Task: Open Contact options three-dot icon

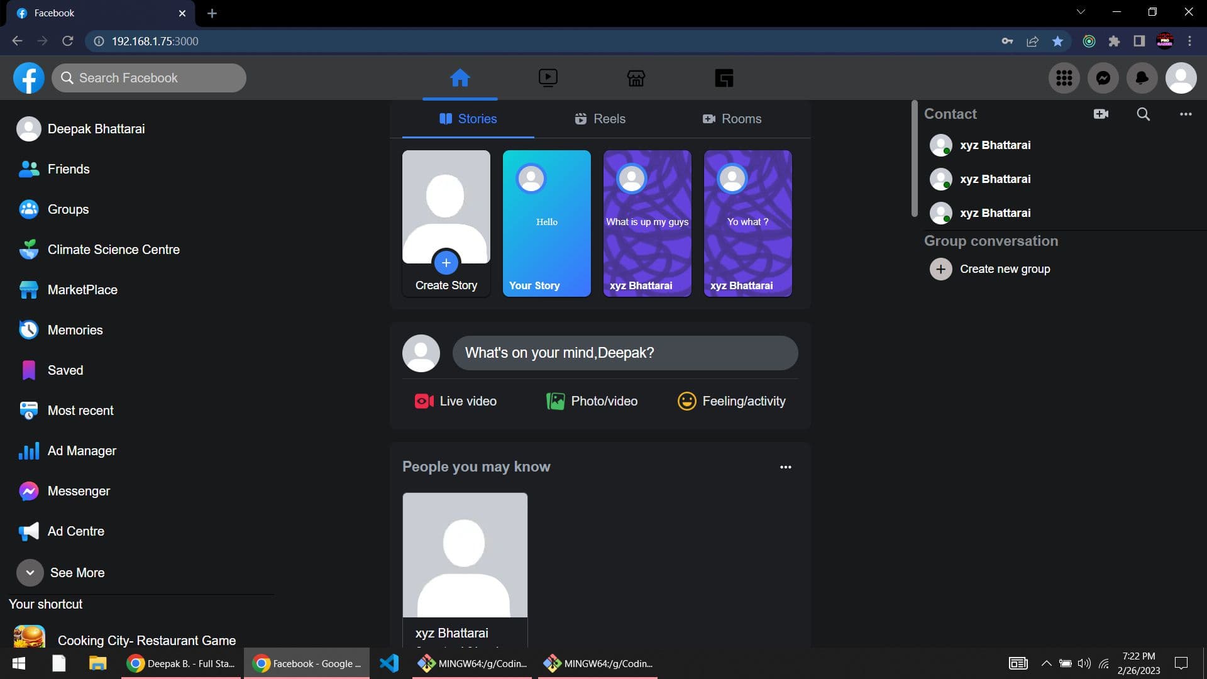Action: [1186, 114]
